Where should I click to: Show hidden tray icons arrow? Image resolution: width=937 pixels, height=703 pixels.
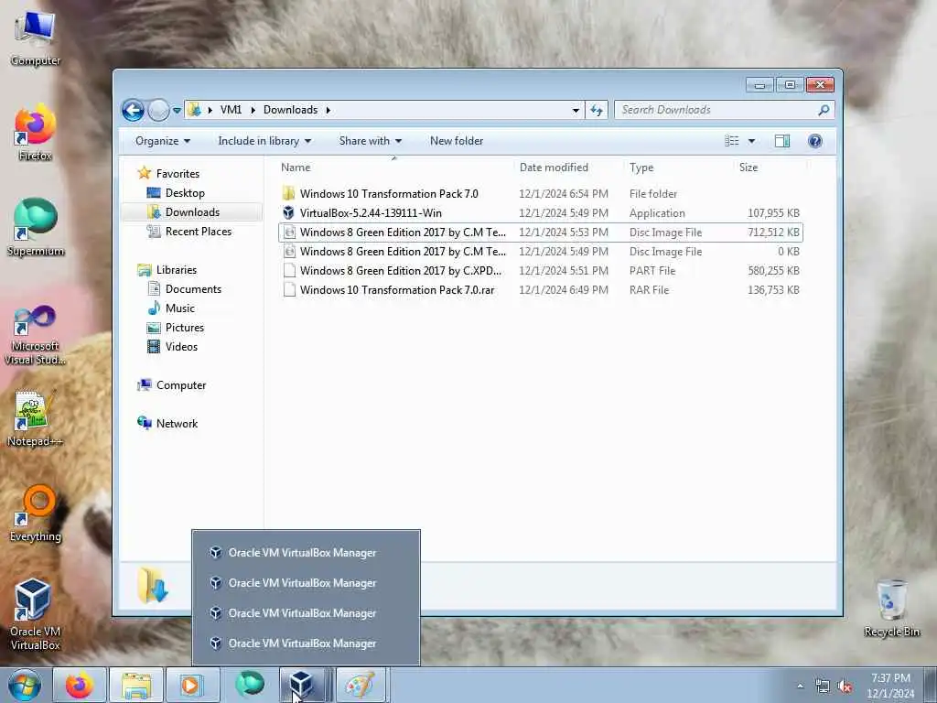click(x=800, y=687)
